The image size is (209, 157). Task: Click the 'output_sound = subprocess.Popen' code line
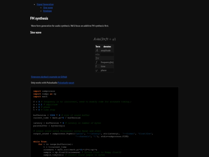(93, 134)
